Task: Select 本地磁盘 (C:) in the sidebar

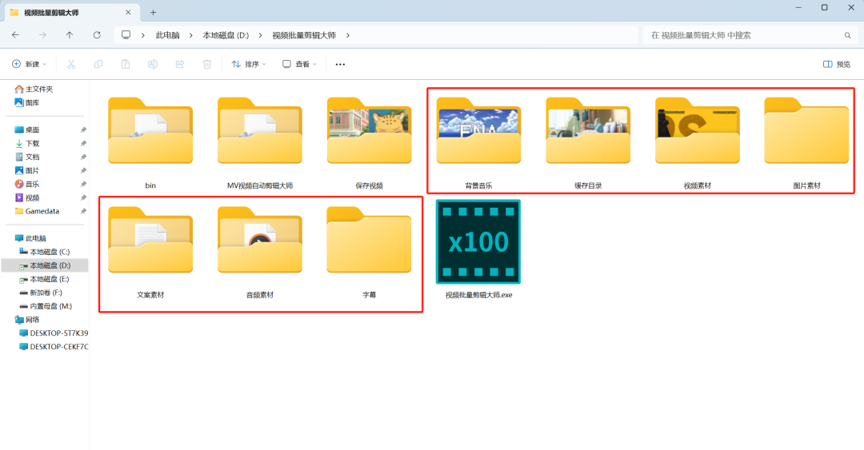Action: (45, 252)
